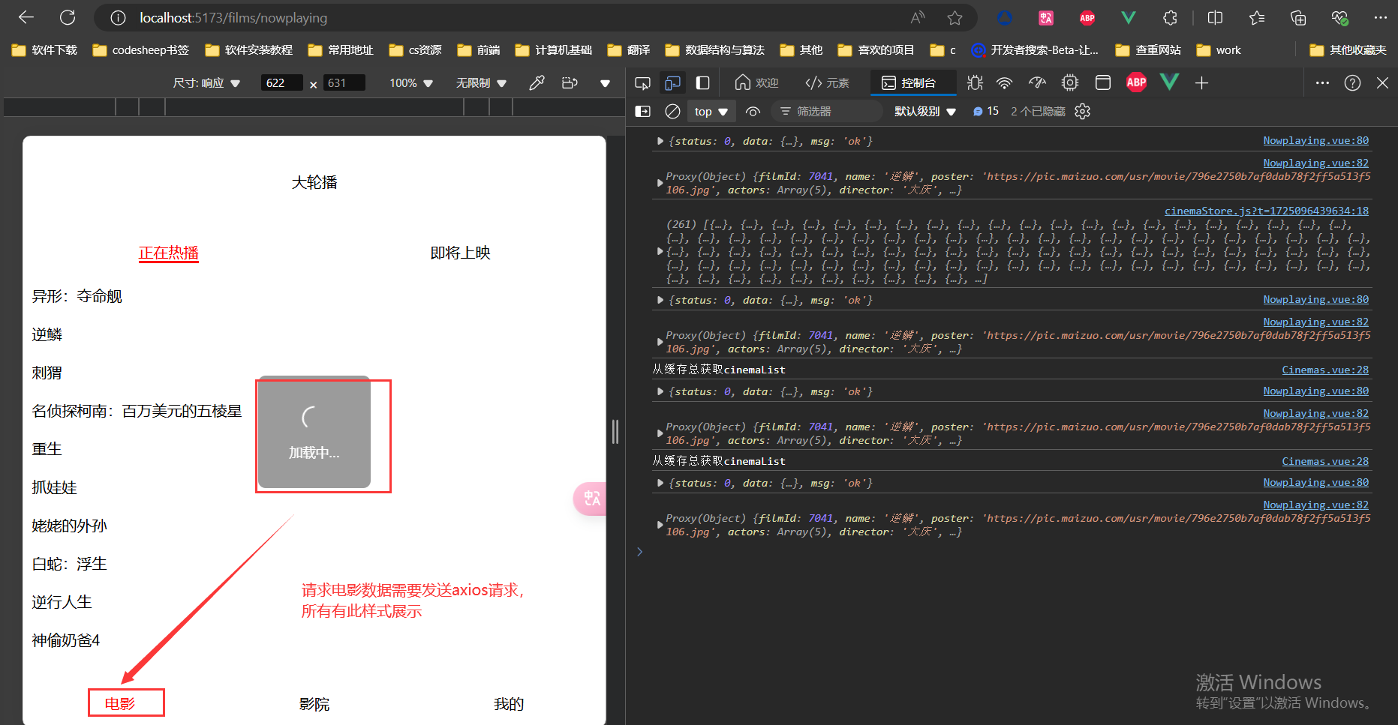Open the dimensions (尺寸: 响应) dropdown
This screenshot has height=725, width=1398.
(x=206, y=82)
